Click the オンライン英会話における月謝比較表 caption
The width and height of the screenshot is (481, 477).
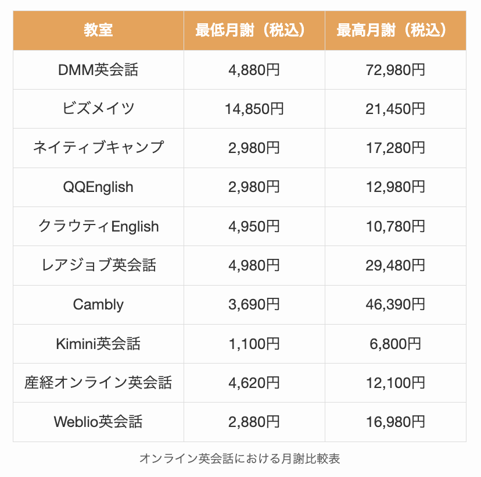(239, 458)
